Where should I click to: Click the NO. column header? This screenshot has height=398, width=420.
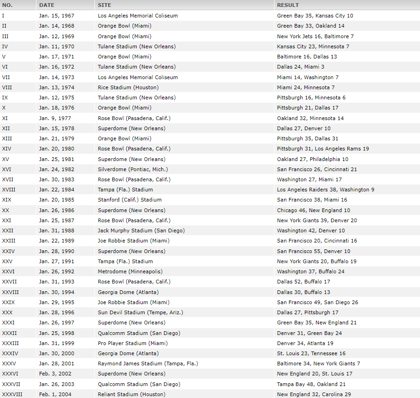[8, 5]
